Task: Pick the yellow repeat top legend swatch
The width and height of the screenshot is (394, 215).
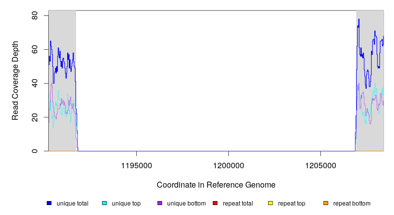Action: [270, 204]
